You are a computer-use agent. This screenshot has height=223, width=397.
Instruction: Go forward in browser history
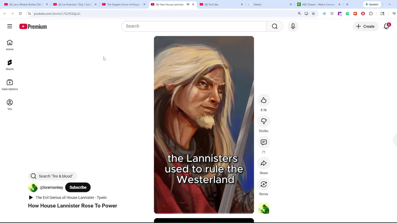12,14
